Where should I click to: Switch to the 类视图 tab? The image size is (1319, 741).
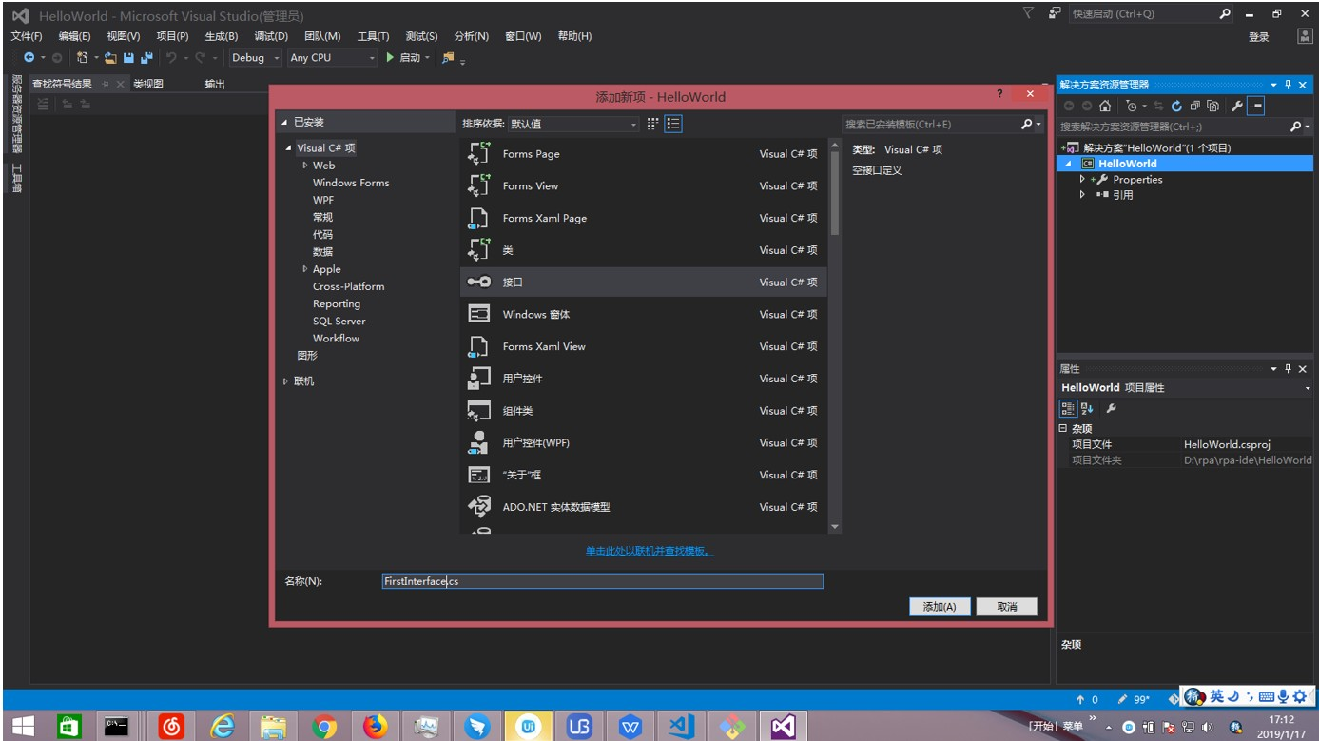148,84
